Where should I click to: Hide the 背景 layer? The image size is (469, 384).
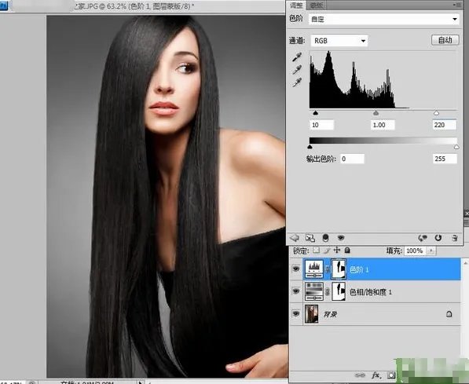click(296, 313)
